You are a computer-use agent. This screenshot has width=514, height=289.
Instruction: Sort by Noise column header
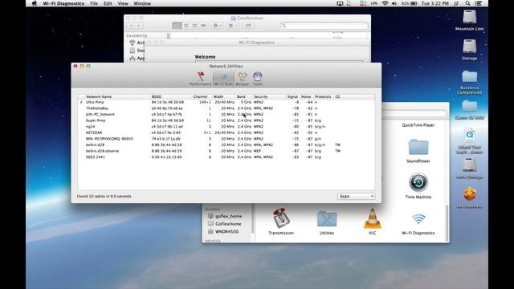(306, 96)
